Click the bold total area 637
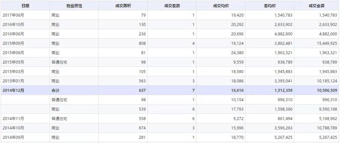This screenshot has width=340, height=143. [x=142, y=90]
